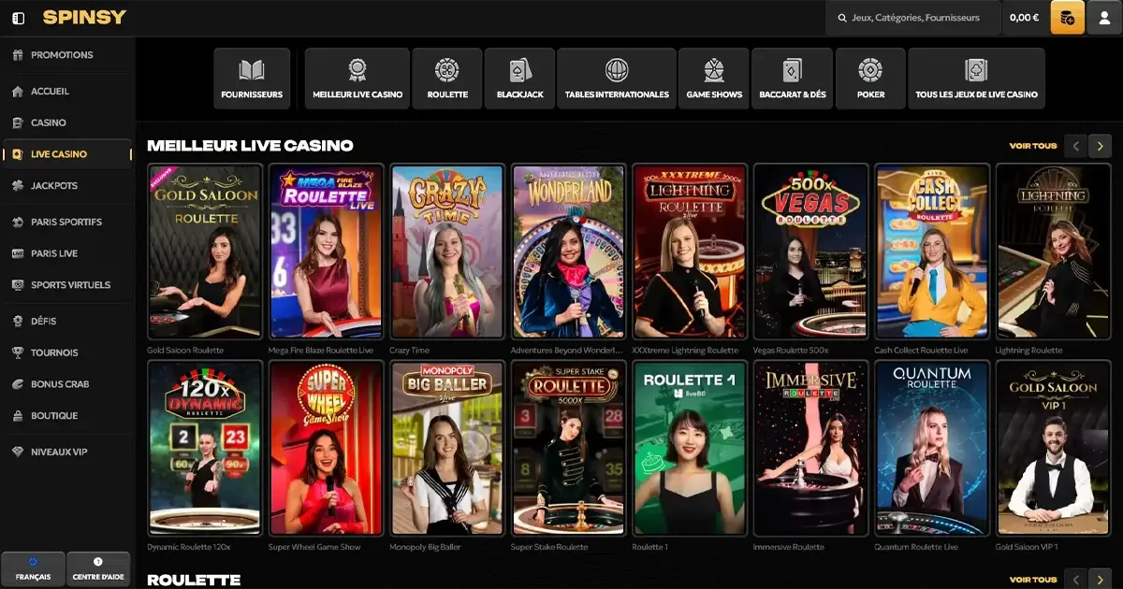1123x589 pixels.
Task: Open Roulette 1 game thumbnail
Action: (690, 448)
